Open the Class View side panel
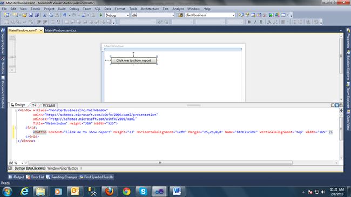Viewport: 351px width, 197px height. (x=348, y=121)
